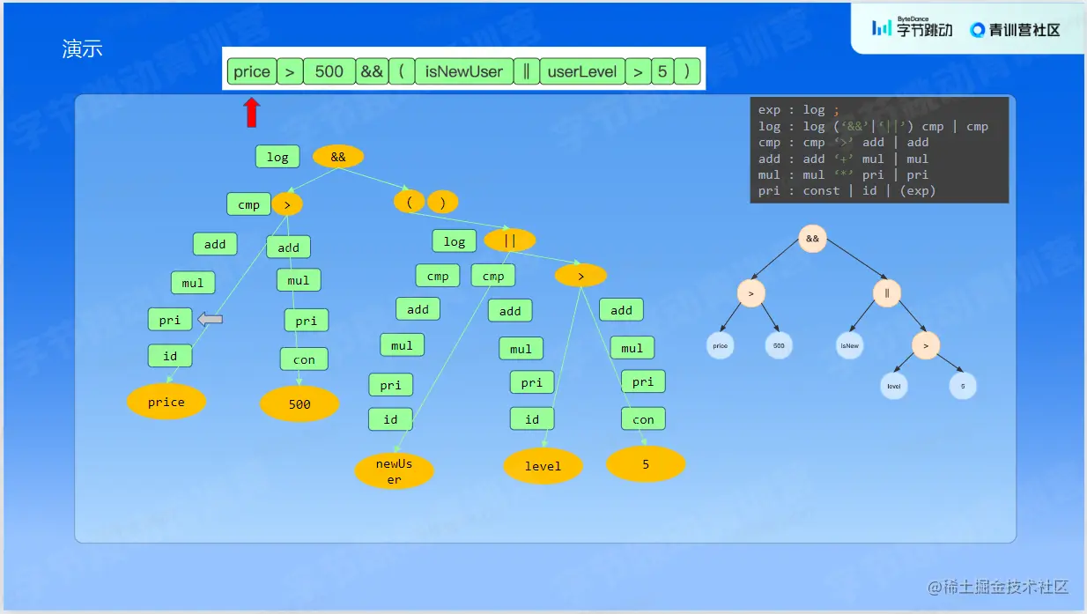Select the id node above newUser leaf

coord(390,419)
